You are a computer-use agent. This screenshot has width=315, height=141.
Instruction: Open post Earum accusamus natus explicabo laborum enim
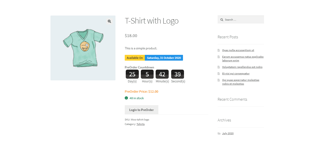243,59
